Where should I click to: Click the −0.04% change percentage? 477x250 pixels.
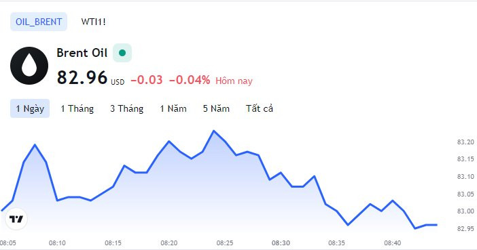coord(190,80)
